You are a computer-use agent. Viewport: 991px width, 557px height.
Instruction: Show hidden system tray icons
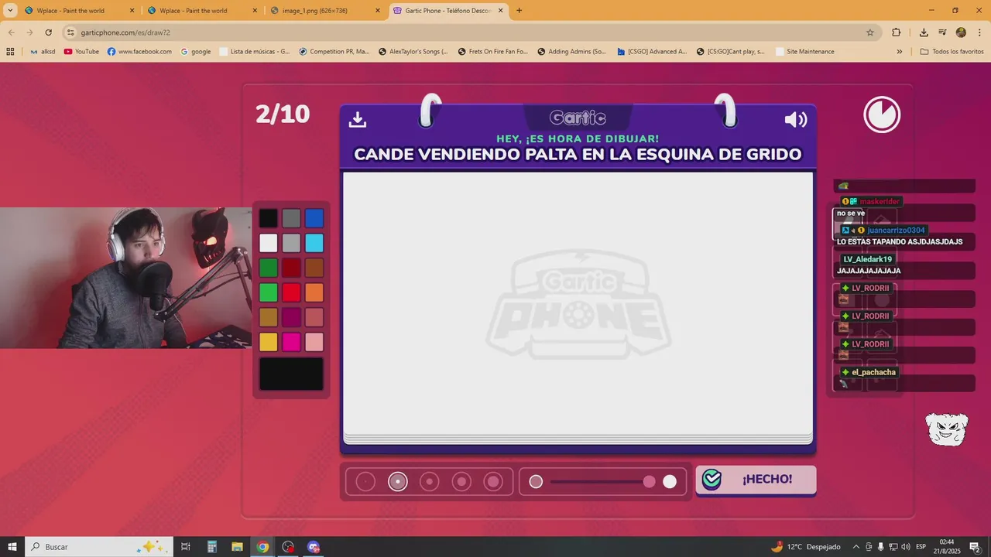pyautogui.click(x=856, y=547)
